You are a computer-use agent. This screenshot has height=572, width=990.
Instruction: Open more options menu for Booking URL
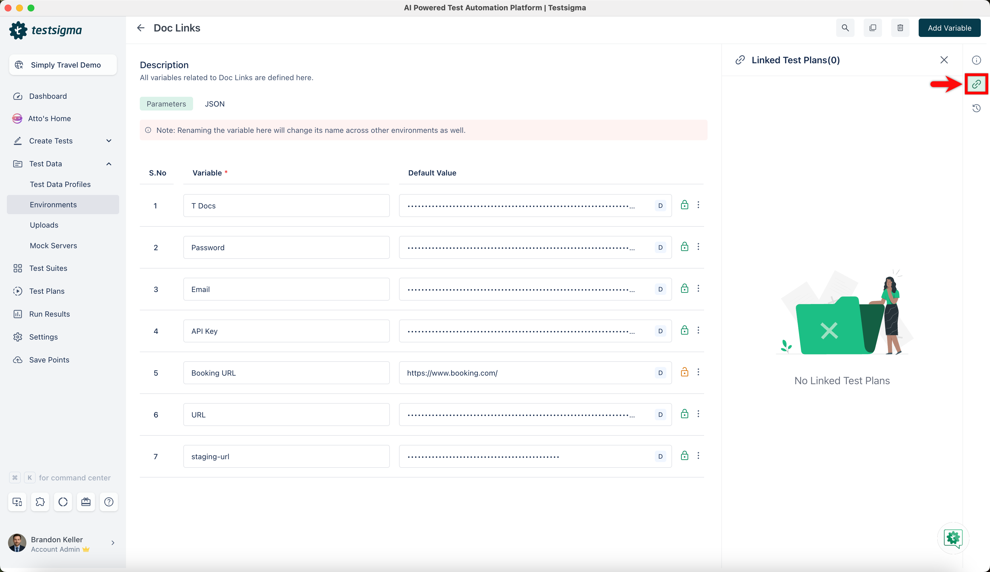tap(698, 372)
